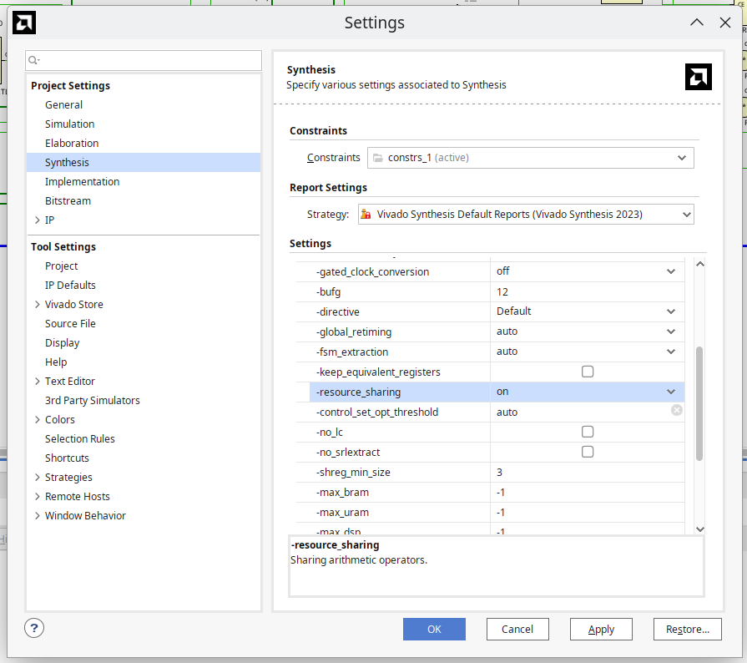Viewport: 747px width, 663px height.
Task: Enable the -no_srlextract checkbox
Action: point(588,452)
